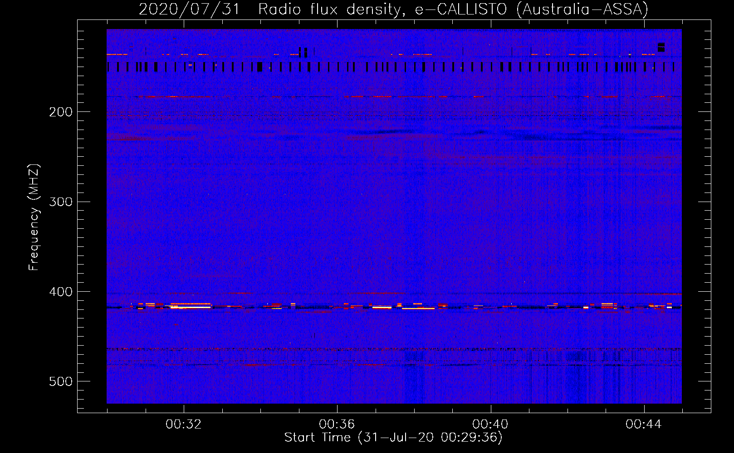Click the black data-gap square at the spectrogram's top right
Screen dimensions: 734x453
click(x=661, y=47)
